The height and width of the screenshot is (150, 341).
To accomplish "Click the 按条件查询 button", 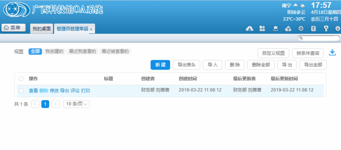I will click(x=308, y=53).
